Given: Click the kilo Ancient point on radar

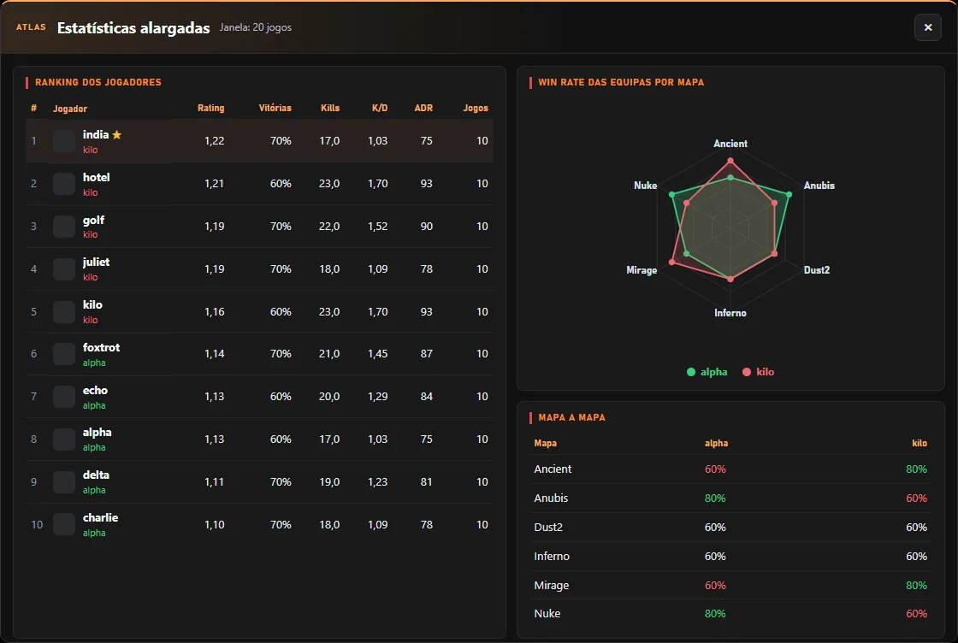Looking at the screenshot, I should [730, 162].
